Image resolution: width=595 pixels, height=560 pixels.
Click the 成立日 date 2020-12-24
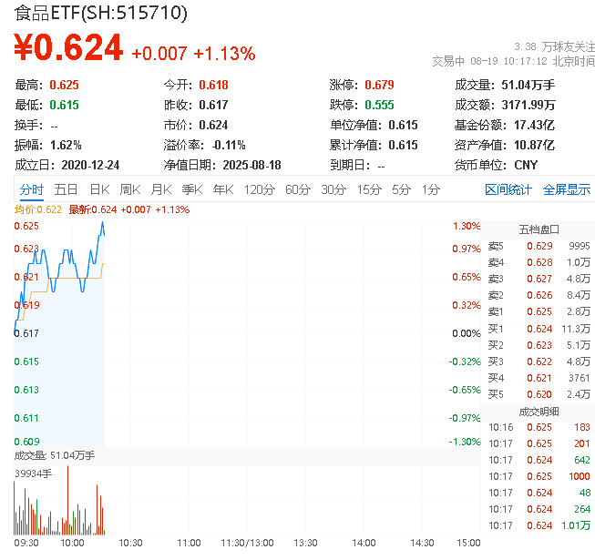90,166
